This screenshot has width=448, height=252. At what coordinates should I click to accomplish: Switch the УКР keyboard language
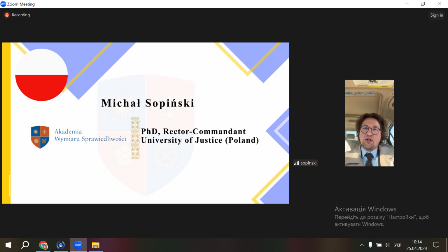pos(398,245)
